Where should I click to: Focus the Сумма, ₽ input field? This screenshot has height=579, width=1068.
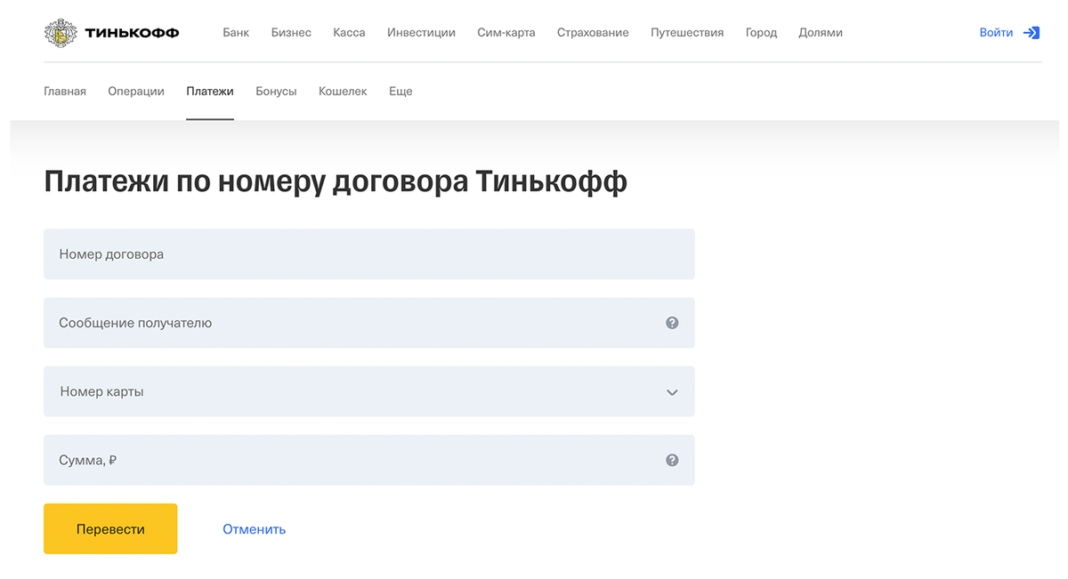(369, 460)
